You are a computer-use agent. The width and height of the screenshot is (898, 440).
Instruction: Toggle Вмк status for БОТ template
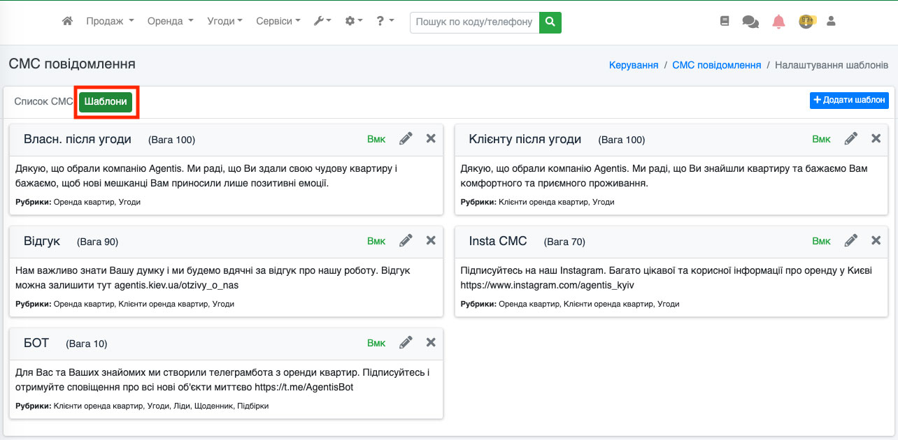coord(376,343)
